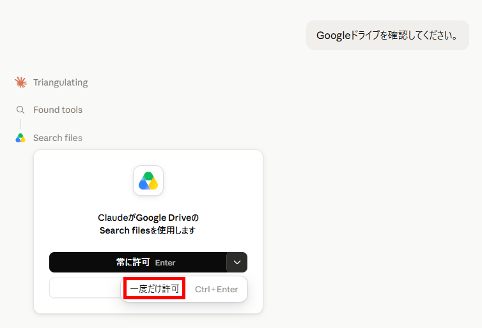Click the Ctrl+Enter shortcut hint

(x=217, y=289)
